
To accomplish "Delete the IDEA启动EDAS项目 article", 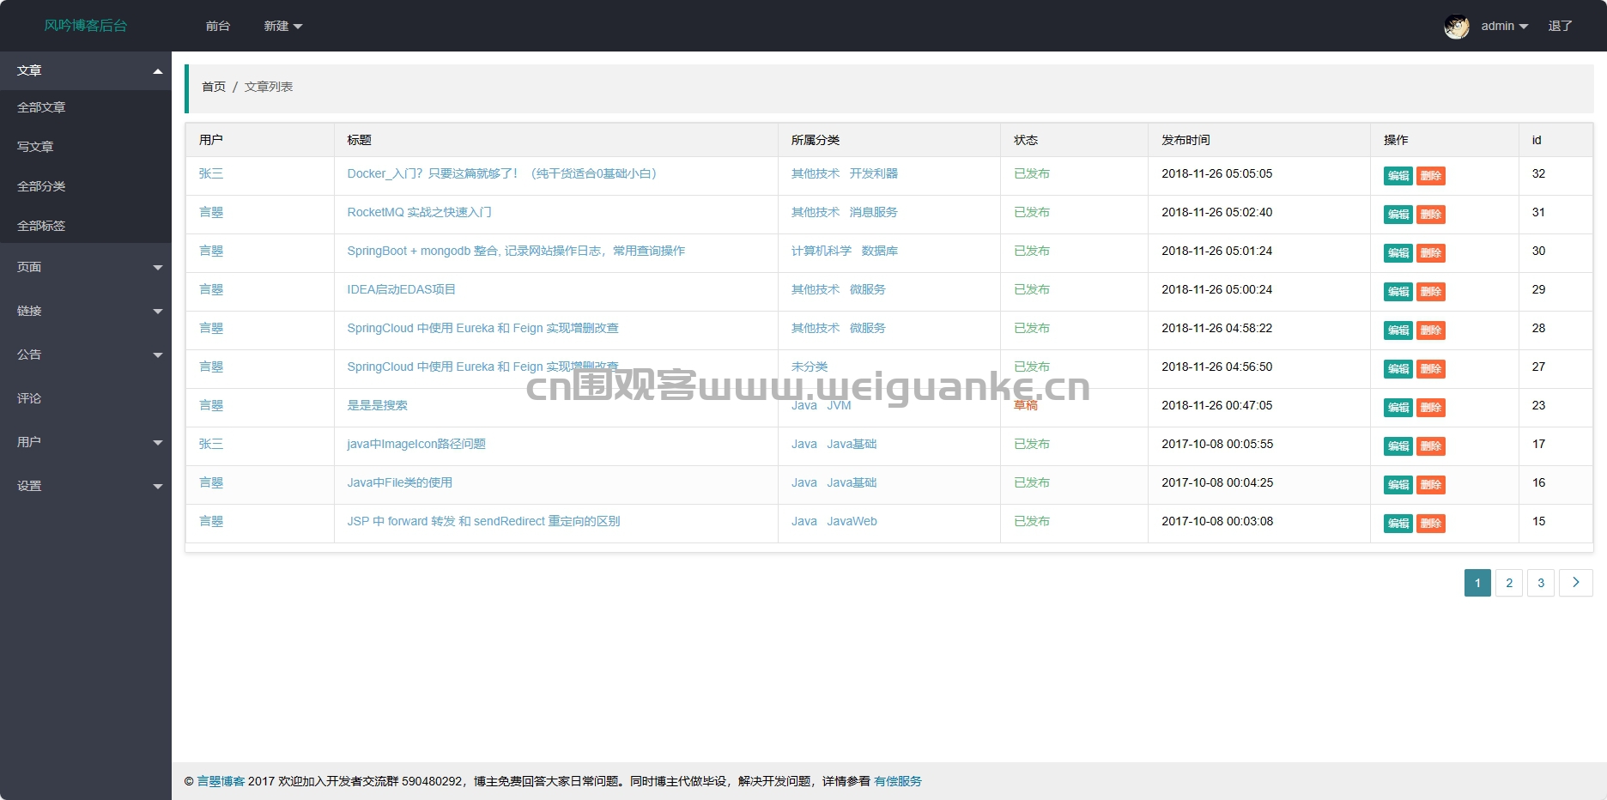I will 1431,292.
